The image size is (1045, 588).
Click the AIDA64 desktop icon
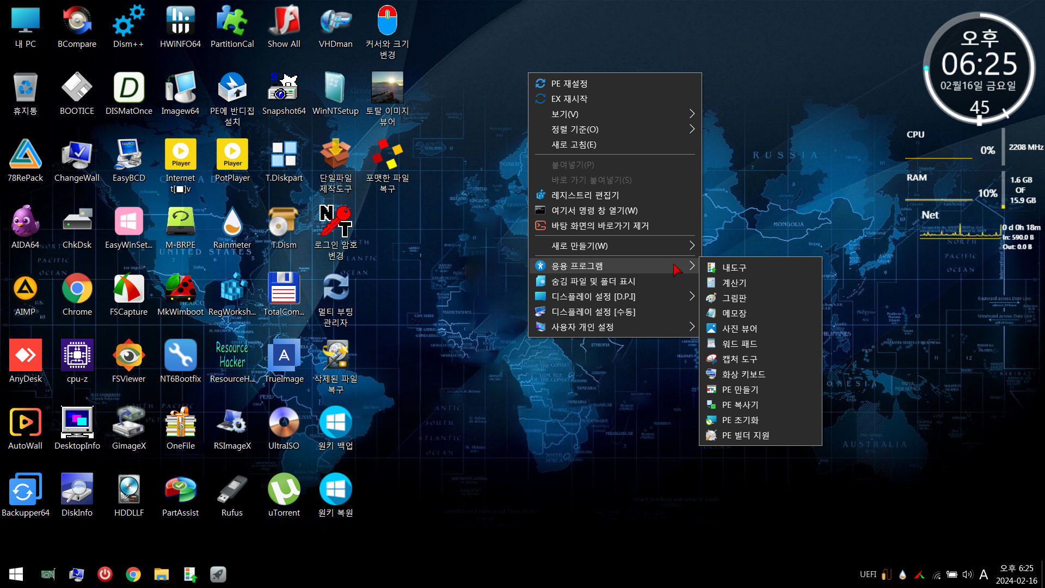click(25, 228)
